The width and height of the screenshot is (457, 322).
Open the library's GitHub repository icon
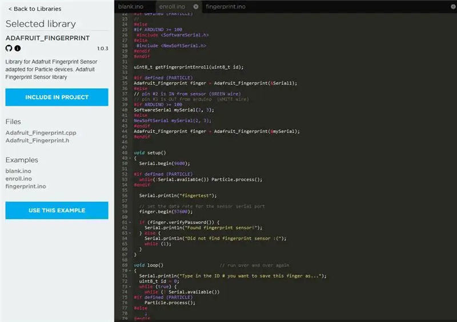(x=9, y=49)
